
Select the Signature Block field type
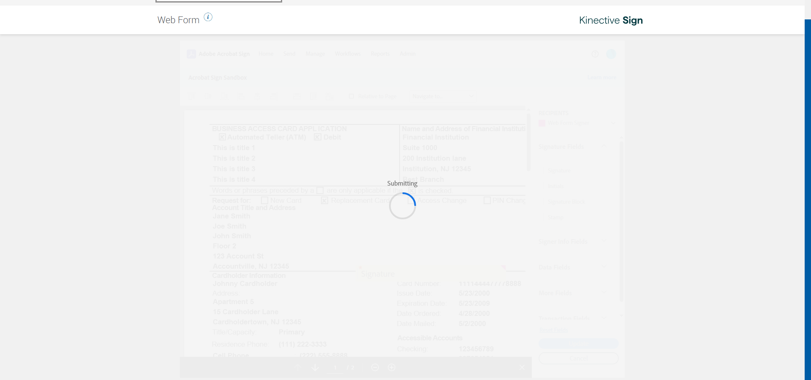point(566,202)
